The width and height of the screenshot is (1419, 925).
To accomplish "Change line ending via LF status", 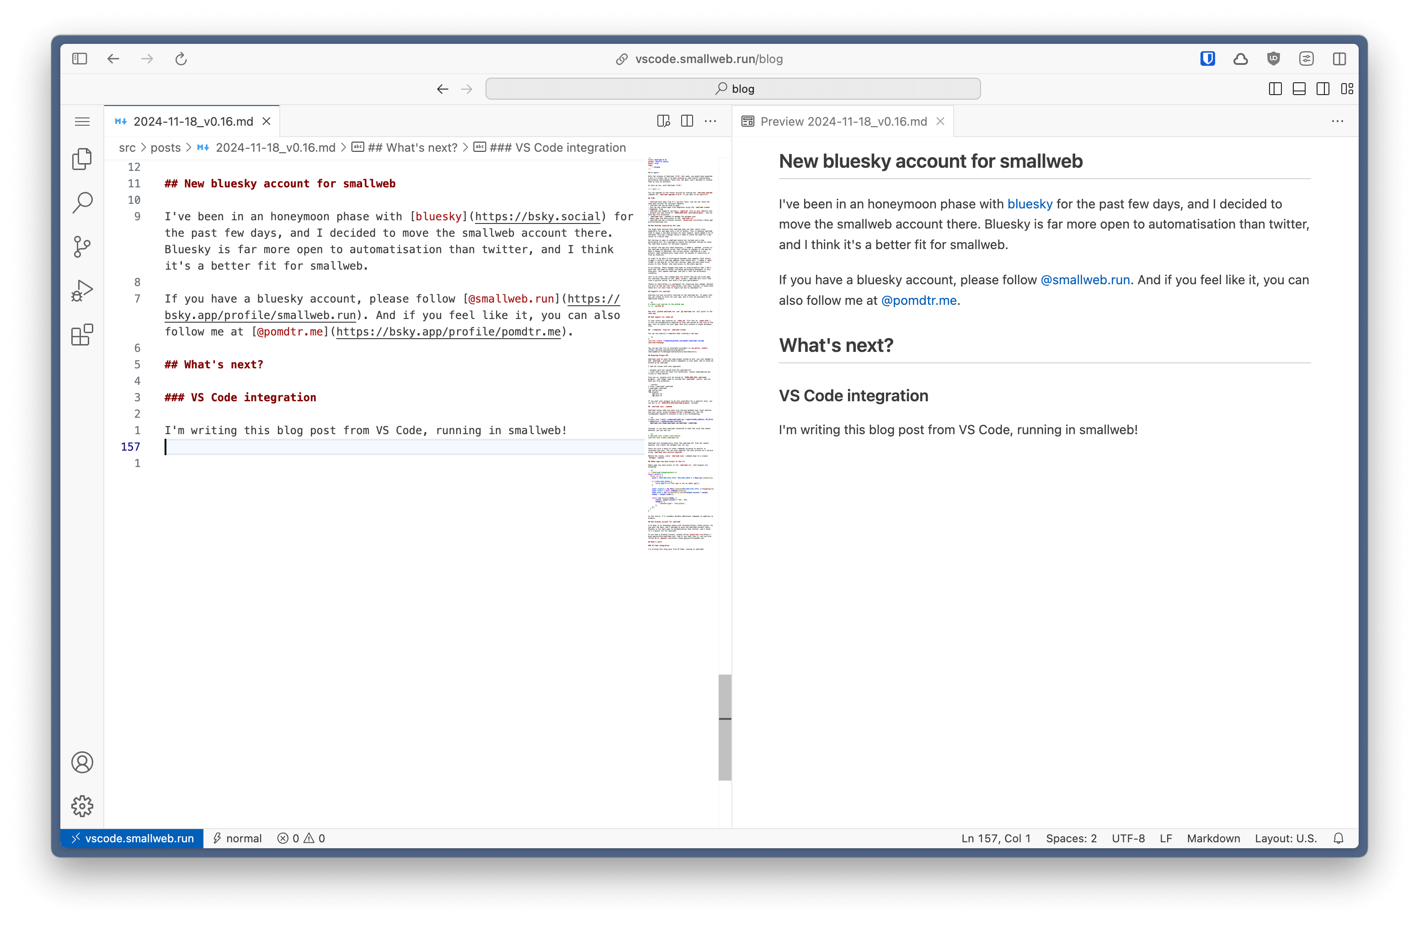I will [1166, 838].
